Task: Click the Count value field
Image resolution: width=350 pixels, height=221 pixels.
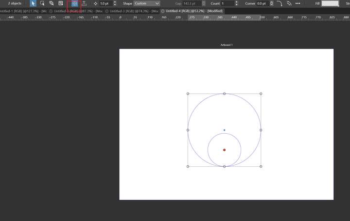Action: click(x=227, y=3)
